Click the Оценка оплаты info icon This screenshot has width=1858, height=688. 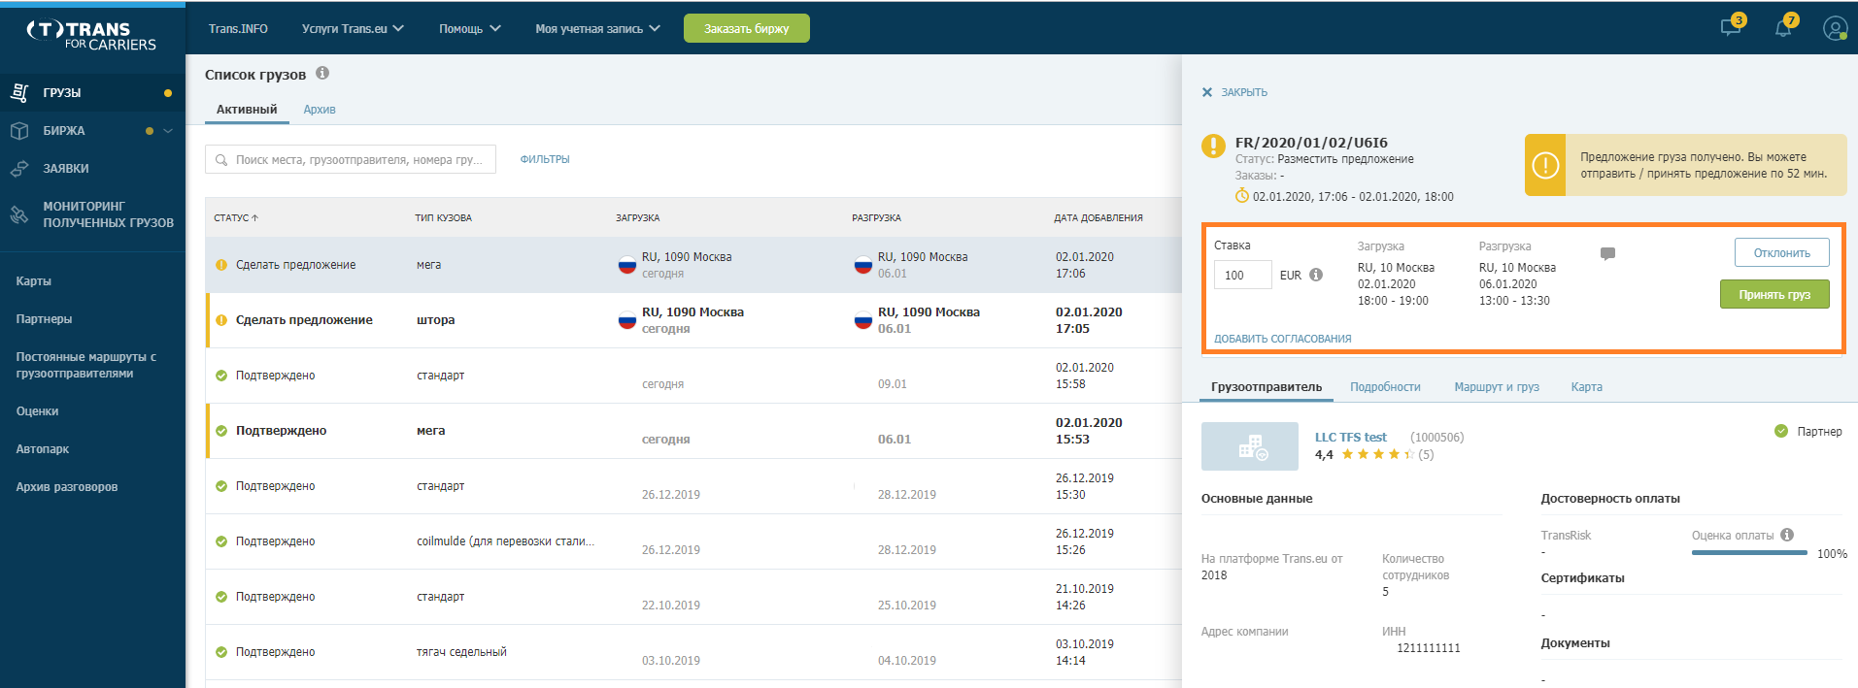[1787, 535]
